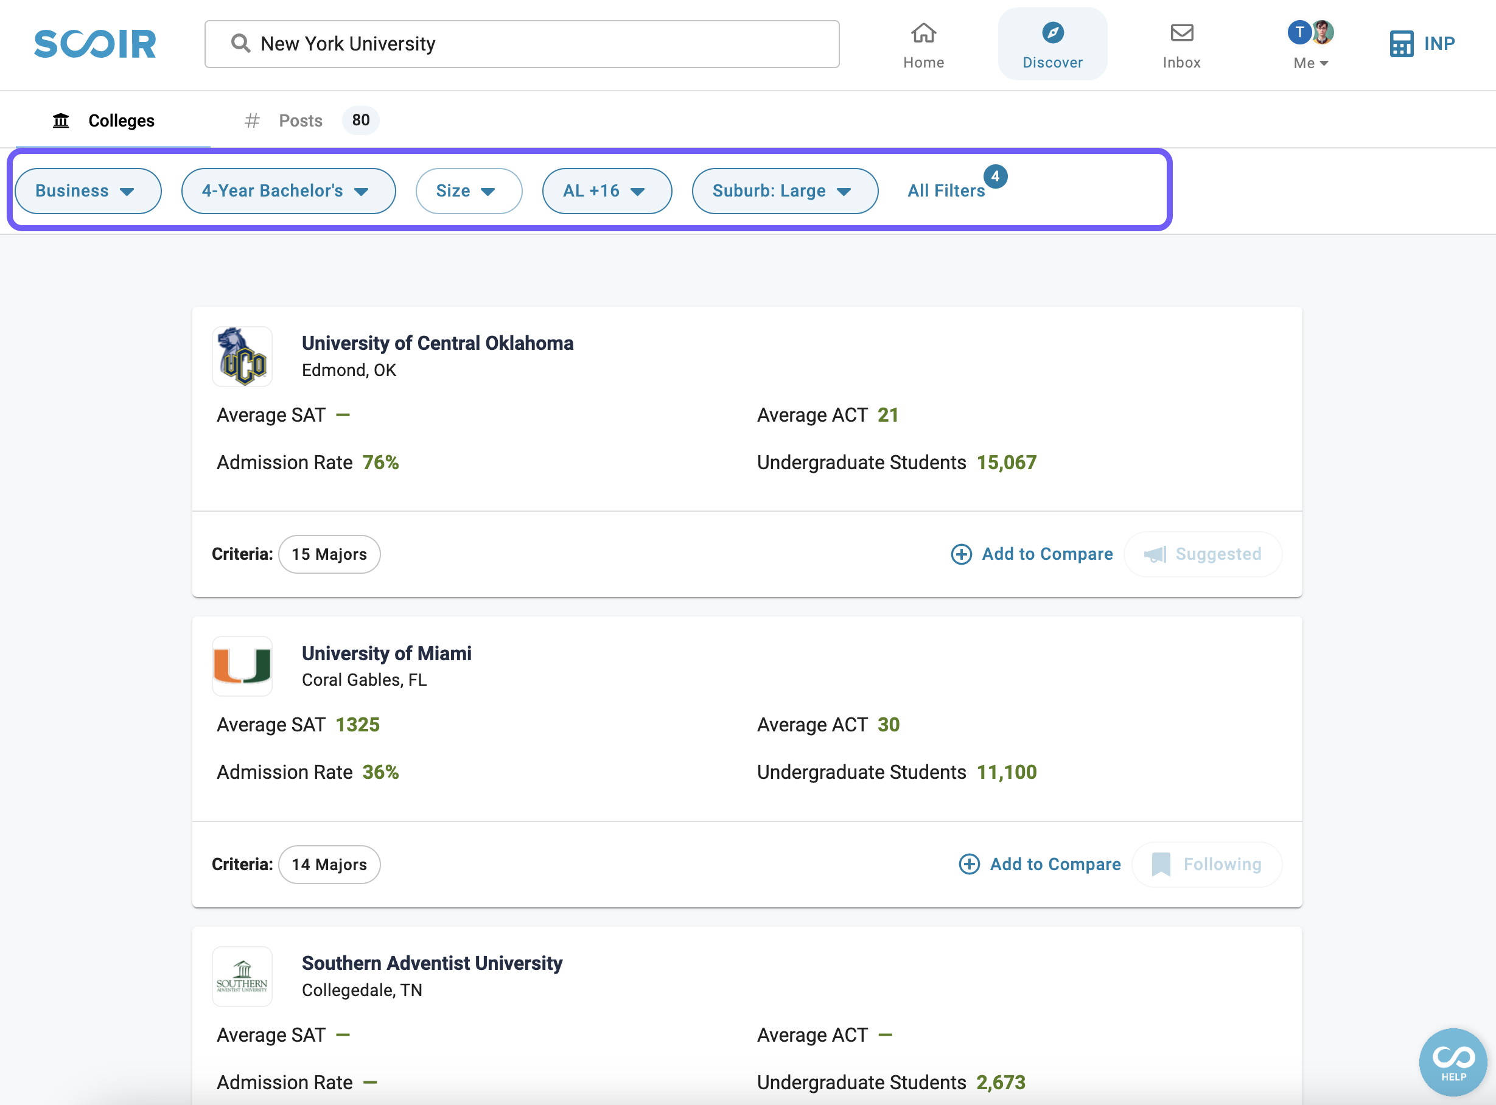
Task: Open the Inbox envelope icon
Action: tap(1181, 32)
